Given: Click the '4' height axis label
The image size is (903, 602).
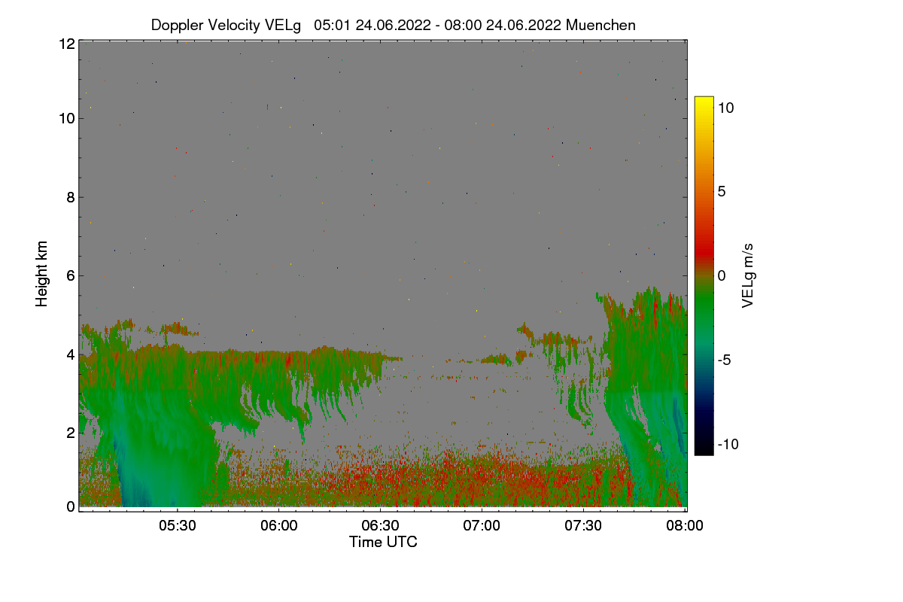Looking at the screenshot, I should pyautogui.click(x=70, y=354).
